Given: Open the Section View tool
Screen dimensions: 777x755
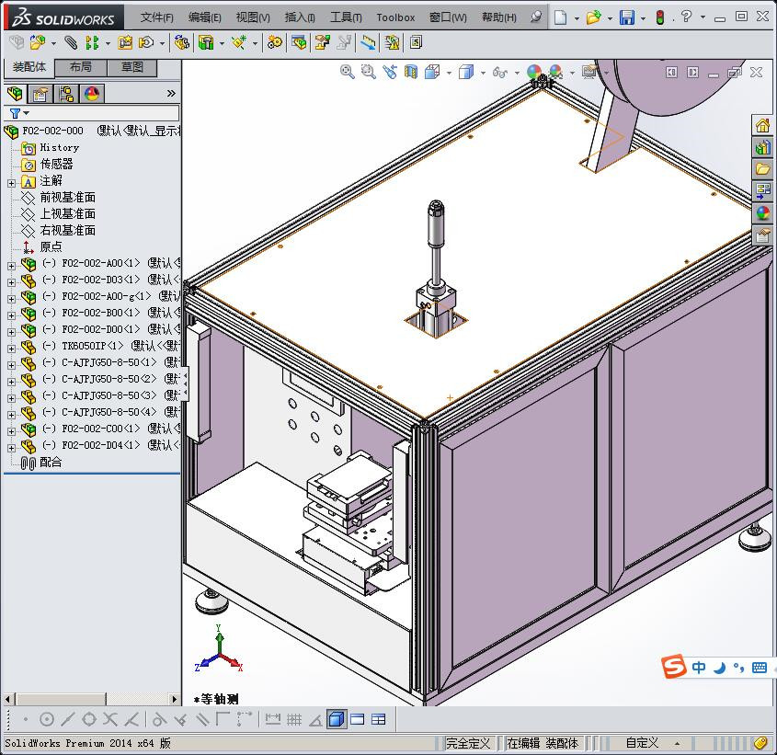Looking at the screenshot, I should [411, 72].
